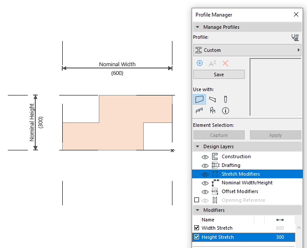
Task: Hide the Drafting layer eye
Action: (205, 166)
